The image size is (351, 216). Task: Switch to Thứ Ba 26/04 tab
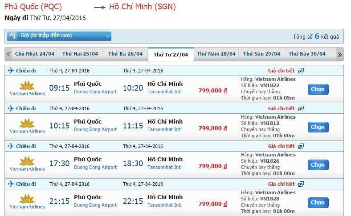coord(125,54)
